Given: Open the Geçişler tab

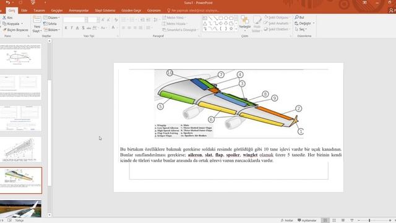Looking at the screenshot, I should pyautogui.click(x=57, y=11).
